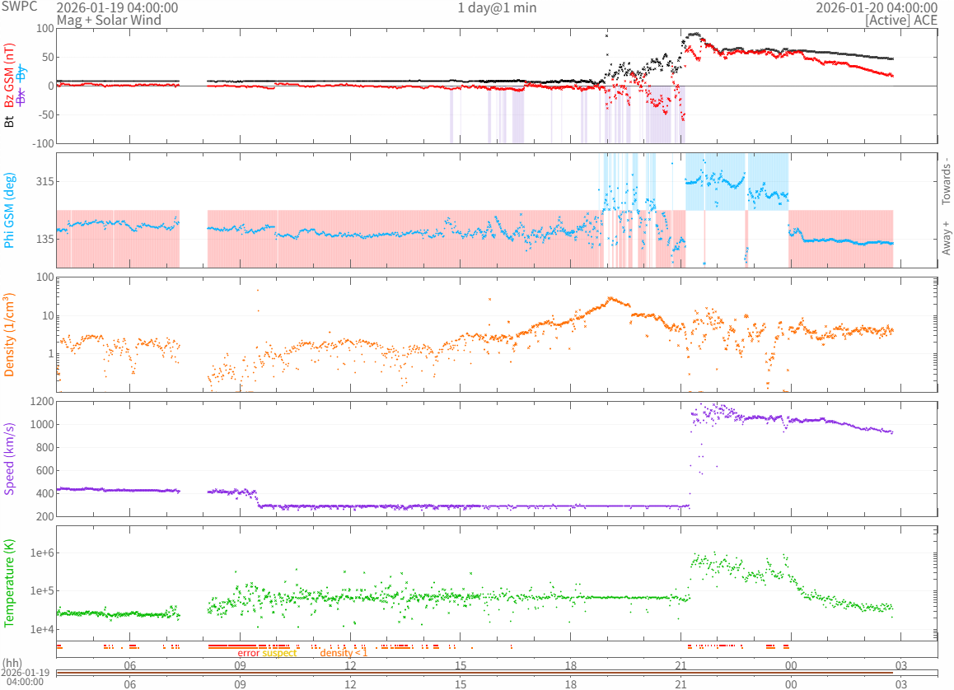Click the orange 'density < 1' flag legend
Viewport: 954px width, 690px height.
(344, 653)
